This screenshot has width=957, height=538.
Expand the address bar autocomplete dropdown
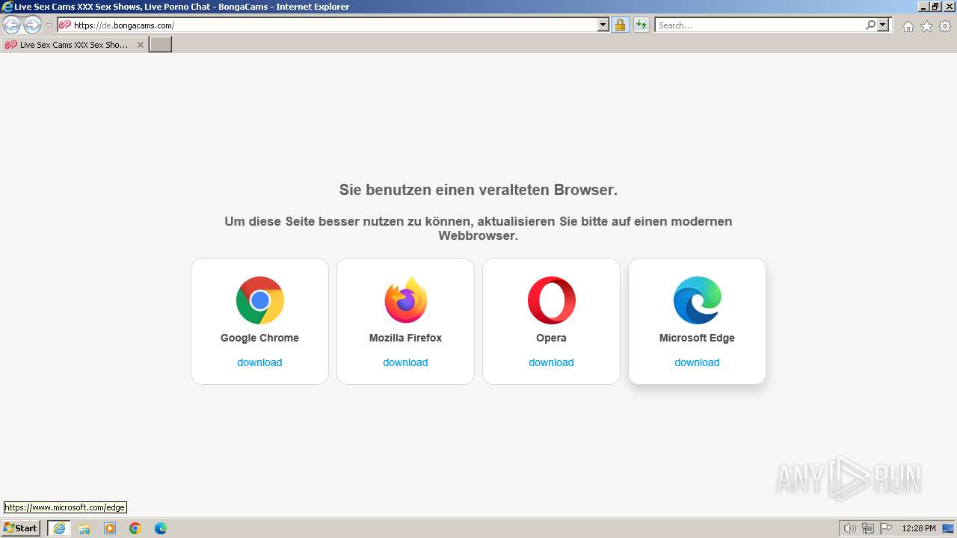[603, 25]
